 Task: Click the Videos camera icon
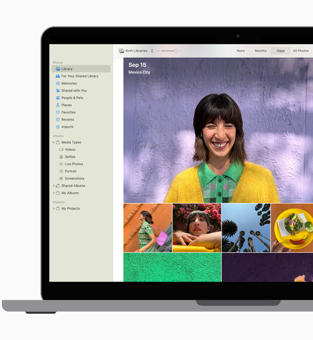(61, 150)
